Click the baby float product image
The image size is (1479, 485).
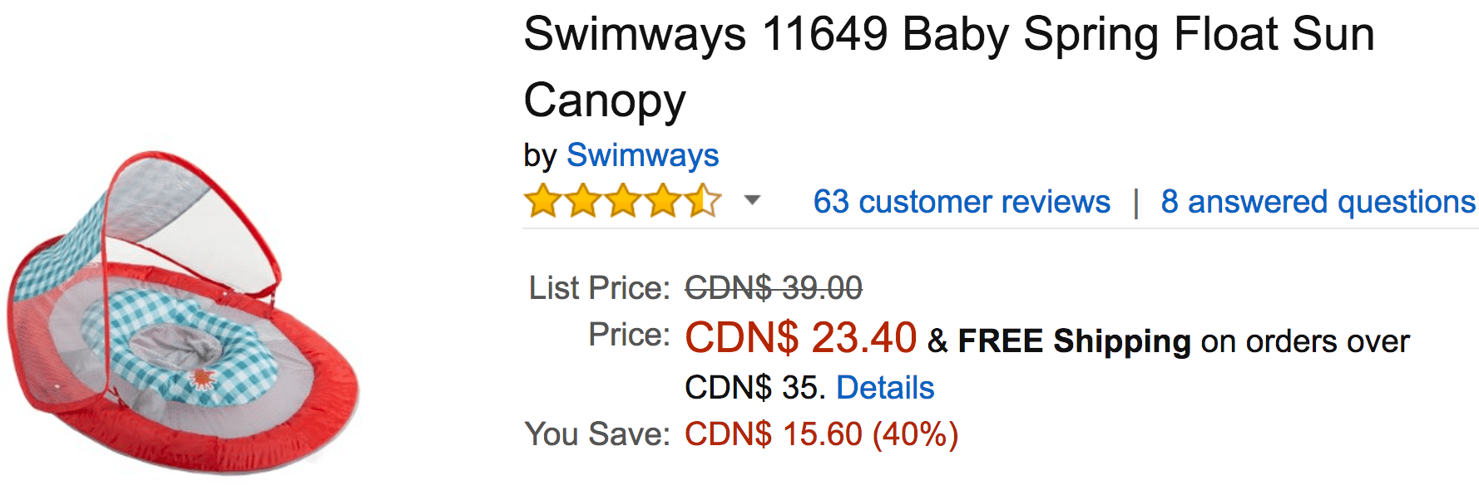(x=183, y=311)
